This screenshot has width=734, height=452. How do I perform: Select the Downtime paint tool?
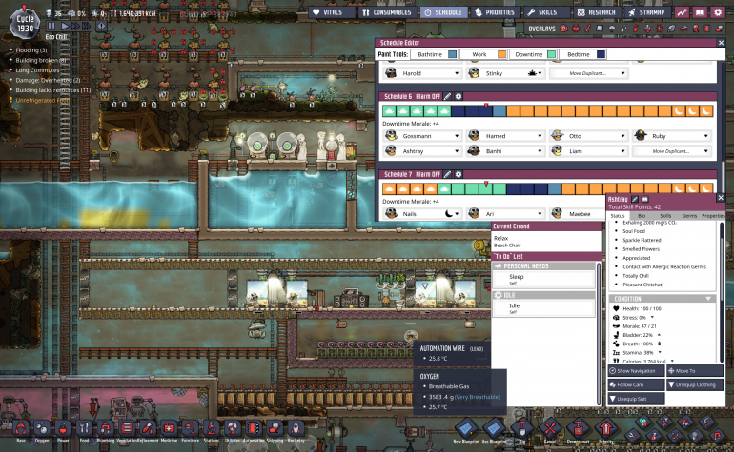[533, 54]
